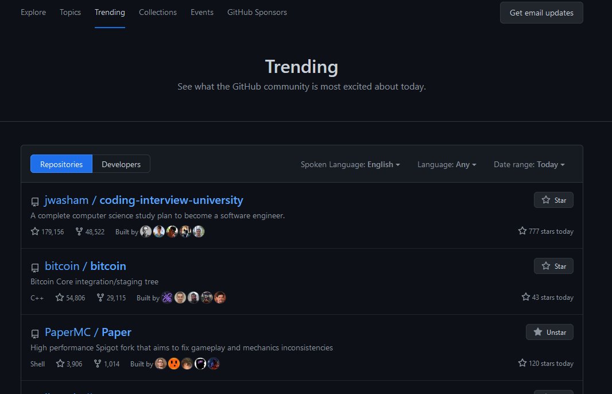Click fifth contributor avatar for coding-interview-university
The height and width of the screenshot is (394, 612).
click(199, 231)
